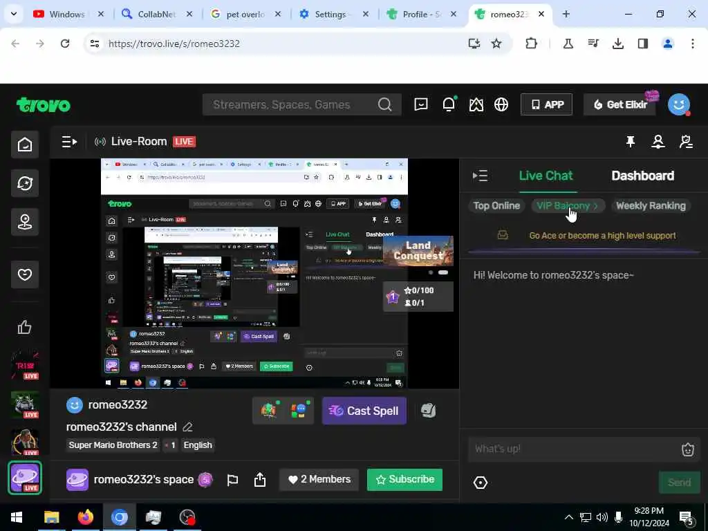Open the browser extensions puzzle icon

click(x=531, y=44)
